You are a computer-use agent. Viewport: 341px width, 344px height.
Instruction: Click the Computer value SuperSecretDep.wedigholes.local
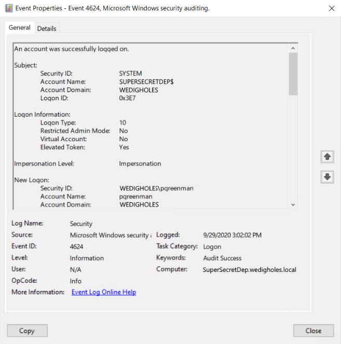coord(249,270)
